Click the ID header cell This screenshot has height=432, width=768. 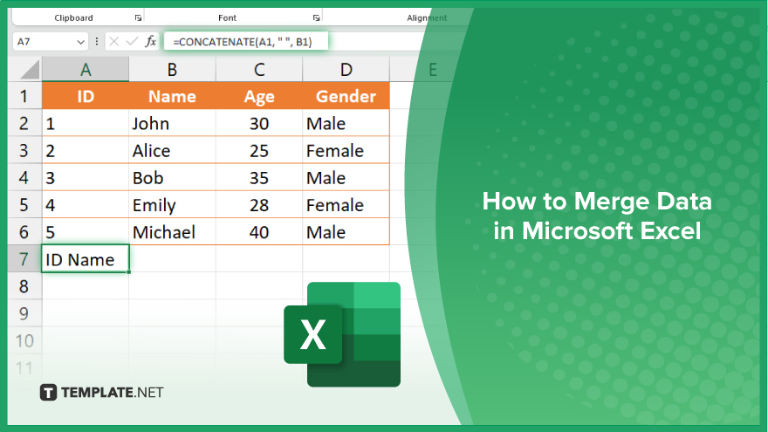tap(86, 96)
